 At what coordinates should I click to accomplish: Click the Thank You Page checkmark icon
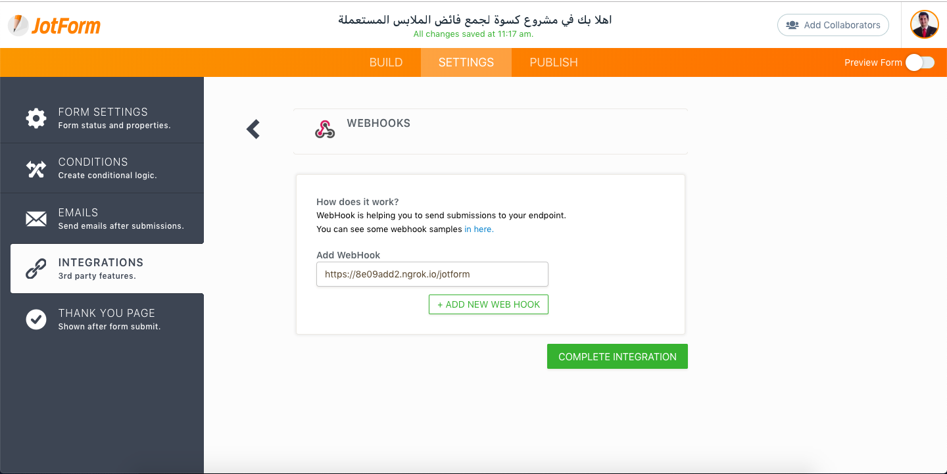36,320
